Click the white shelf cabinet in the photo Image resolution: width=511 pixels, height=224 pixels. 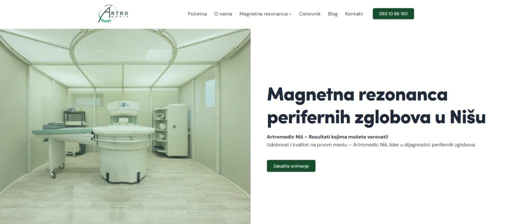click(x=171, y=130)
